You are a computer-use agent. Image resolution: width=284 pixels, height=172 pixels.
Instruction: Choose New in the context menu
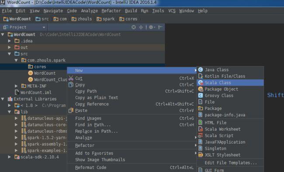tap(132, 70)
